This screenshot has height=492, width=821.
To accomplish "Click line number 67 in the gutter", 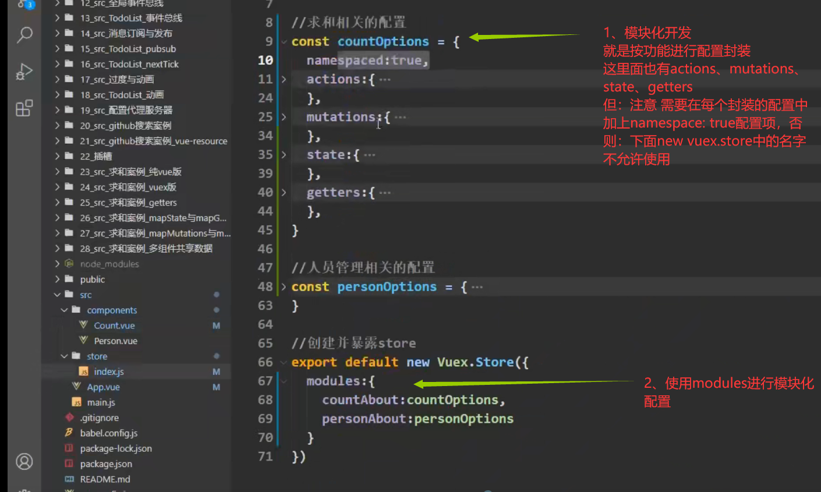I will tap(266, 381).
